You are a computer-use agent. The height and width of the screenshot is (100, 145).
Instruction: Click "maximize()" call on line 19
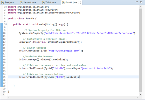(60, 59)
